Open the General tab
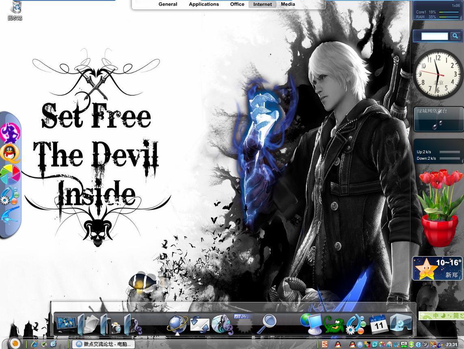Image resolution: width=464 pixels, height=349 pixels. point(168,4)
